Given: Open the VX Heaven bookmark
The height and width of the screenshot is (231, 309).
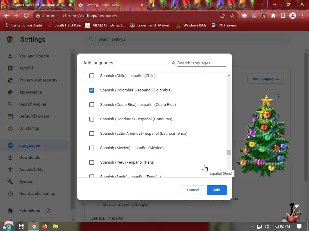Looking at the screenshot, I should (x=224, y=25).
